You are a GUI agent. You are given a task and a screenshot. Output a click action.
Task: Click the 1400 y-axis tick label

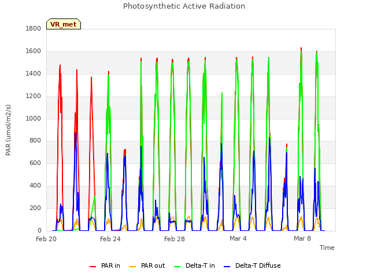(34, 74)
